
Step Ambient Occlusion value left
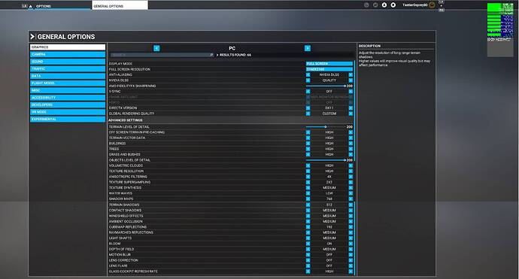[x=308, y=221]
